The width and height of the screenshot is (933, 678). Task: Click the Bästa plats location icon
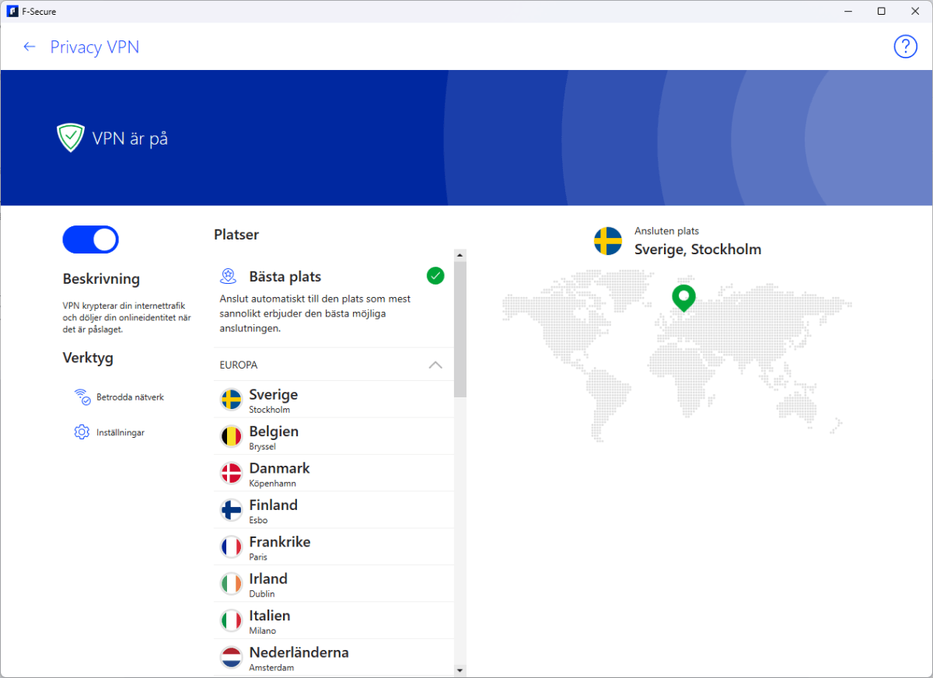228,276
